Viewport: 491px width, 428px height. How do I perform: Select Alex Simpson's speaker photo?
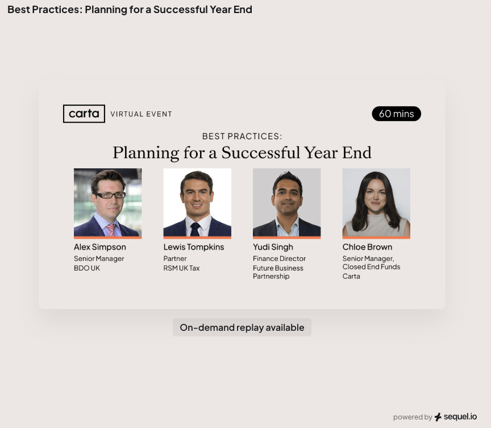[107, 203]
